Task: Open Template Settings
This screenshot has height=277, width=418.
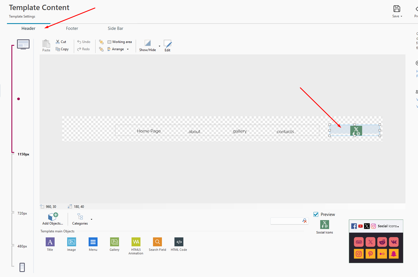Action: click(22, 16)
